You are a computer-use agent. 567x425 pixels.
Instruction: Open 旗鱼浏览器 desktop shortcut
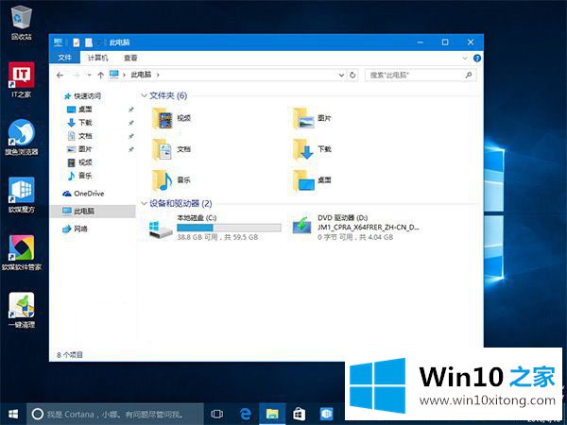coord(21,133)
